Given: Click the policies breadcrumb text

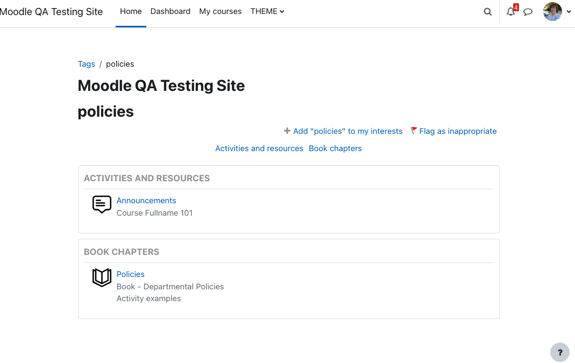Looking at the screenshot, I should coord(120,64).
